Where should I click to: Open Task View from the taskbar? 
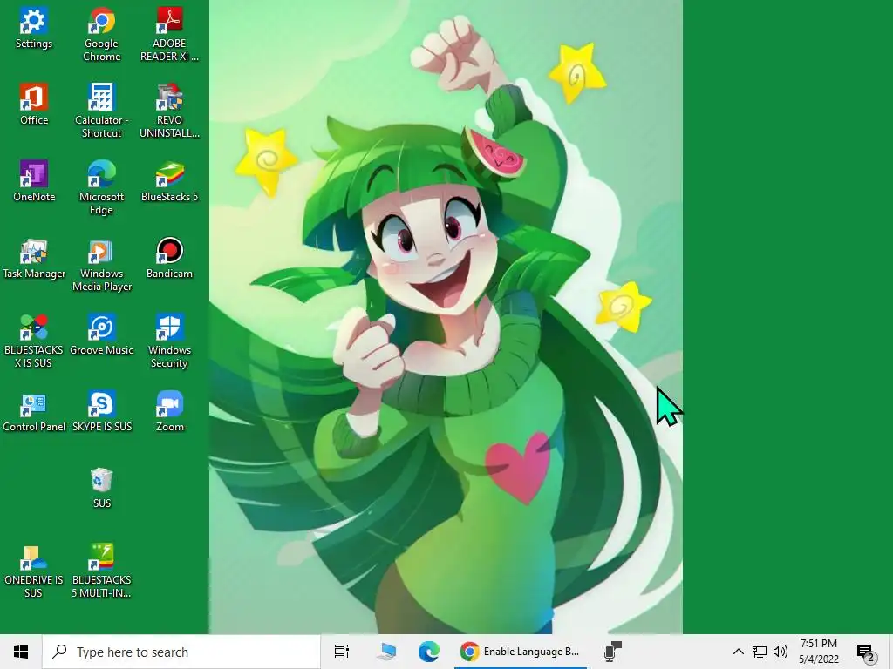(342, 652)
